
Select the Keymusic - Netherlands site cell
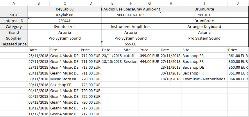[x=205, y=79]
